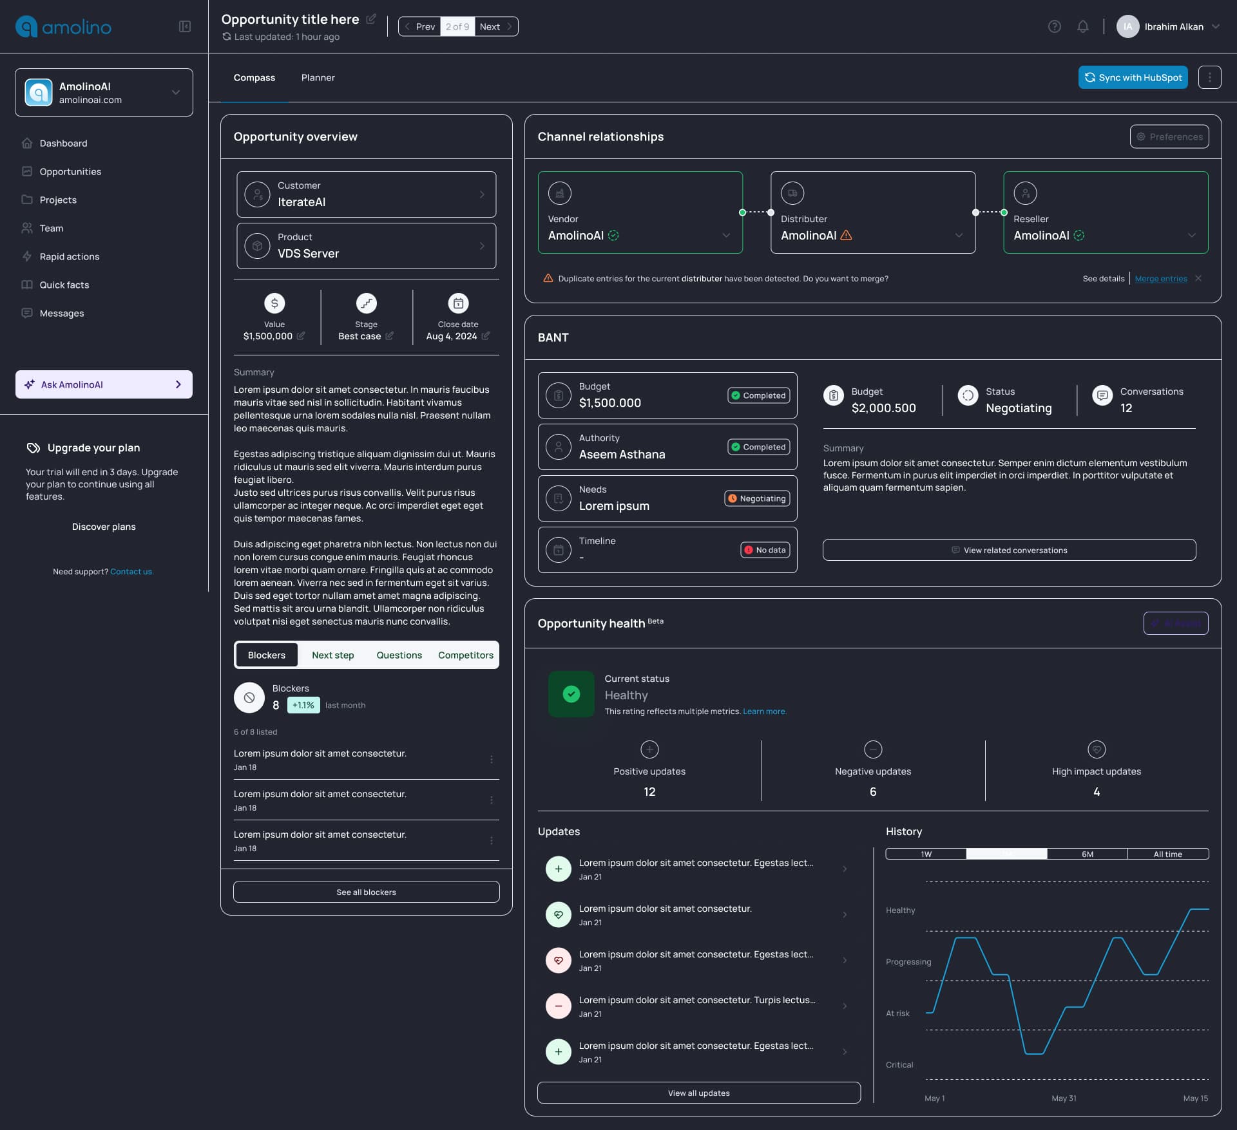Click View related conversations button
1237x1130 pixels.
1009,550
